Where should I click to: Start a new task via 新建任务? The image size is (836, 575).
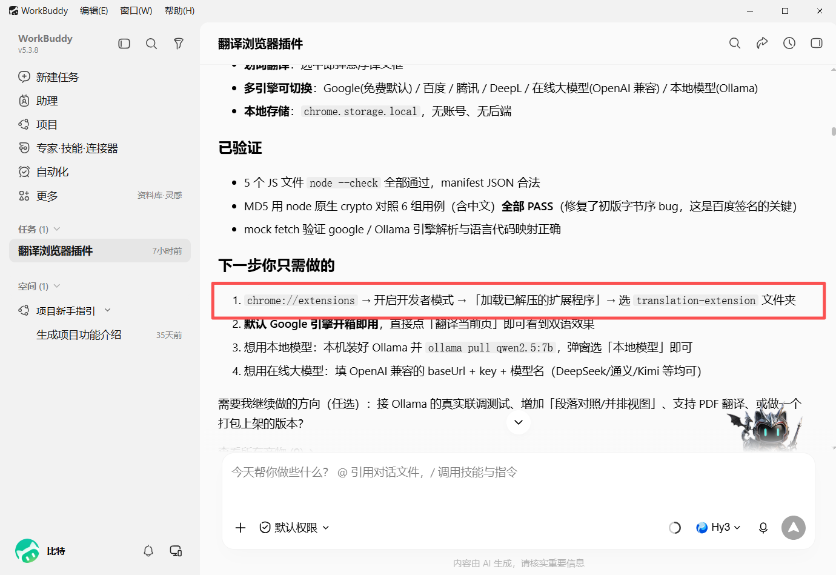(48, 77)
